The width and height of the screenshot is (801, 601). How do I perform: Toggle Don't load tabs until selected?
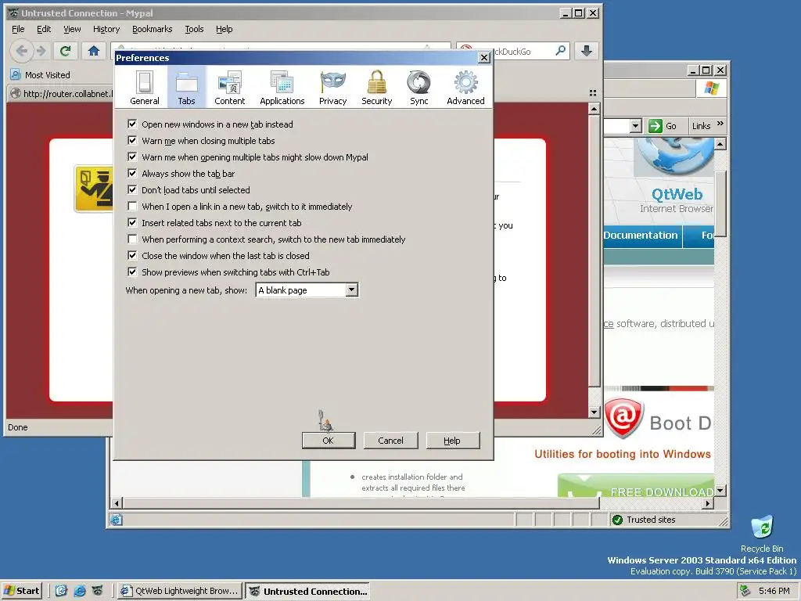tap(132, 189)
